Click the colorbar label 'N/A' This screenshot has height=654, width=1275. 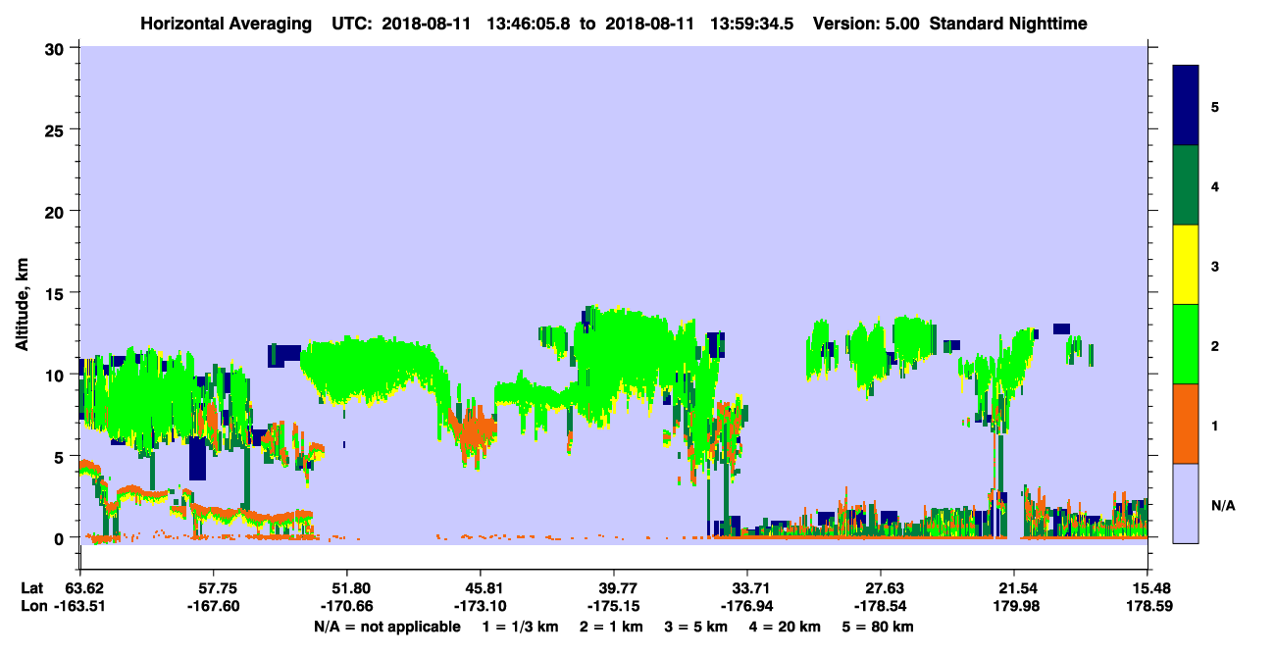[x=1222, y=506]
